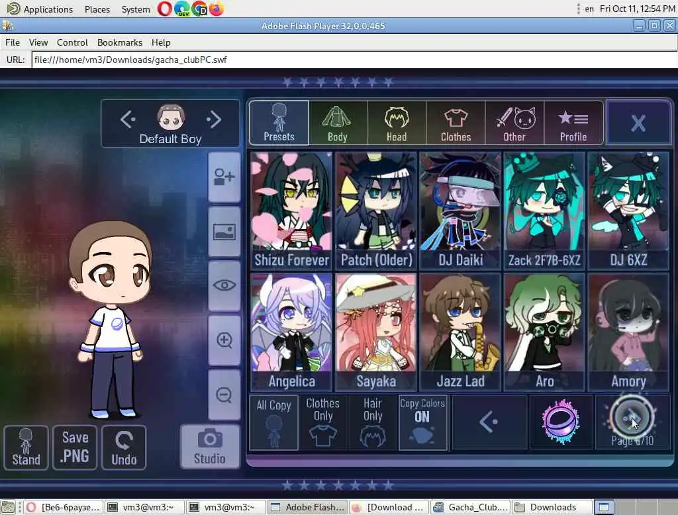
Task: Open the Control menu
Action: coord(72,42)
